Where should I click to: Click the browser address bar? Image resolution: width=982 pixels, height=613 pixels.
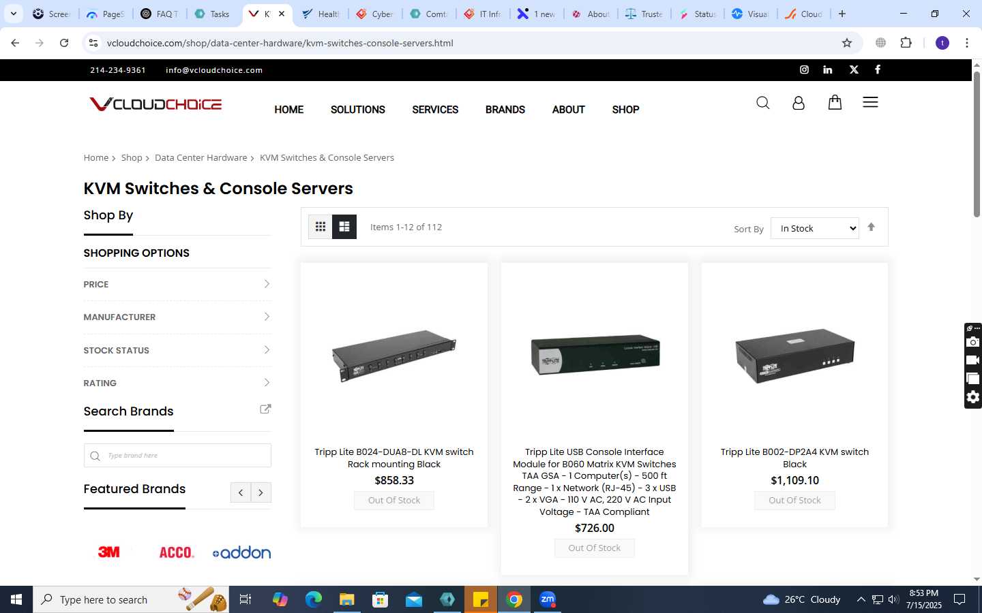point(471,43)
